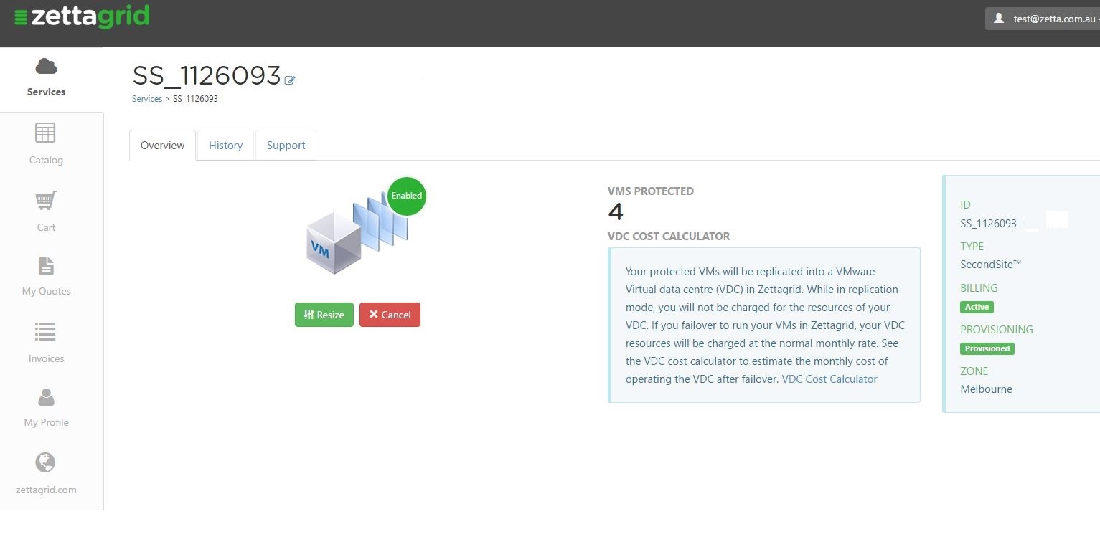Click the ID value SS_1126093 in side panel
The width and height of the screenshot is (1100, 552).
tap(988, 224)
